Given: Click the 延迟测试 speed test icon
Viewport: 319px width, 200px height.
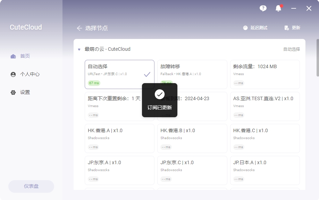Looking at the screenshot, I should click(245, 28).
